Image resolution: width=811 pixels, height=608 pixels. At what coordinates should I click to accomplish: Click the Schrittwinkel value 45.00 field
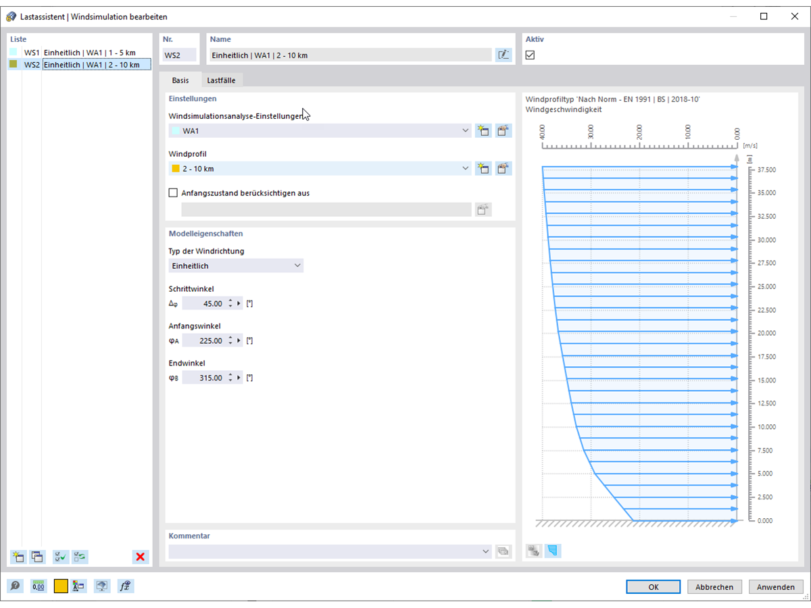pyautogui.click(x=204, y=304)
